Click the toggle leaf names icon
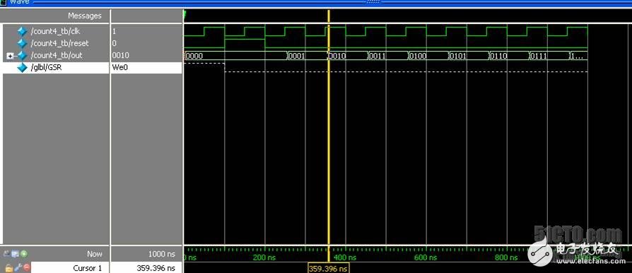Image resolution: width=632 pixels, height=273 pixels. 7,254
